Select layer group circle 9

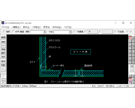[x=133, y=80]
